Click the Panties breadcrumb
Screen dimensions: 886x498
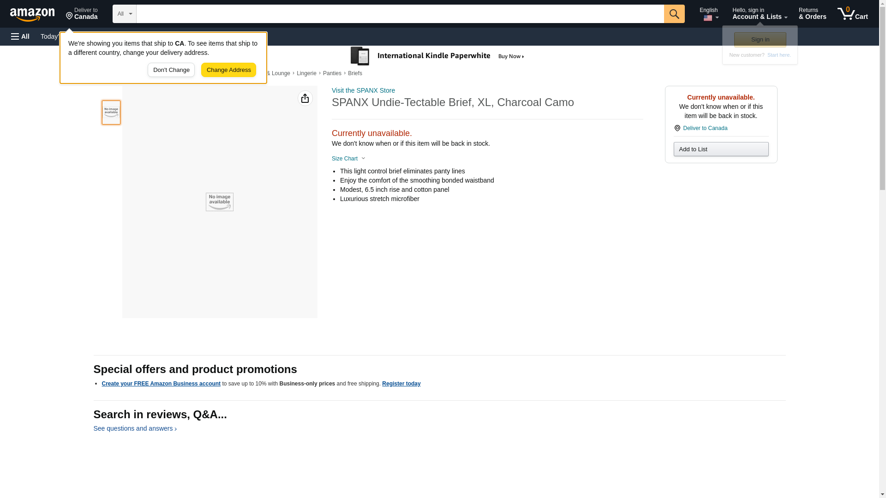(332, 73)
